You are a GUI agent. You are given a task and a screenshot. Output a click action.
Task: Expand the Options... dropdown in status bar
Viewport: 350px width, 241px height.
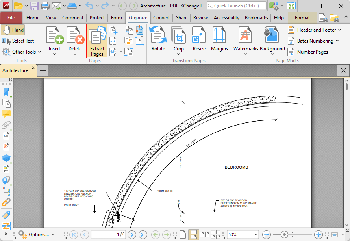point(53,235)
